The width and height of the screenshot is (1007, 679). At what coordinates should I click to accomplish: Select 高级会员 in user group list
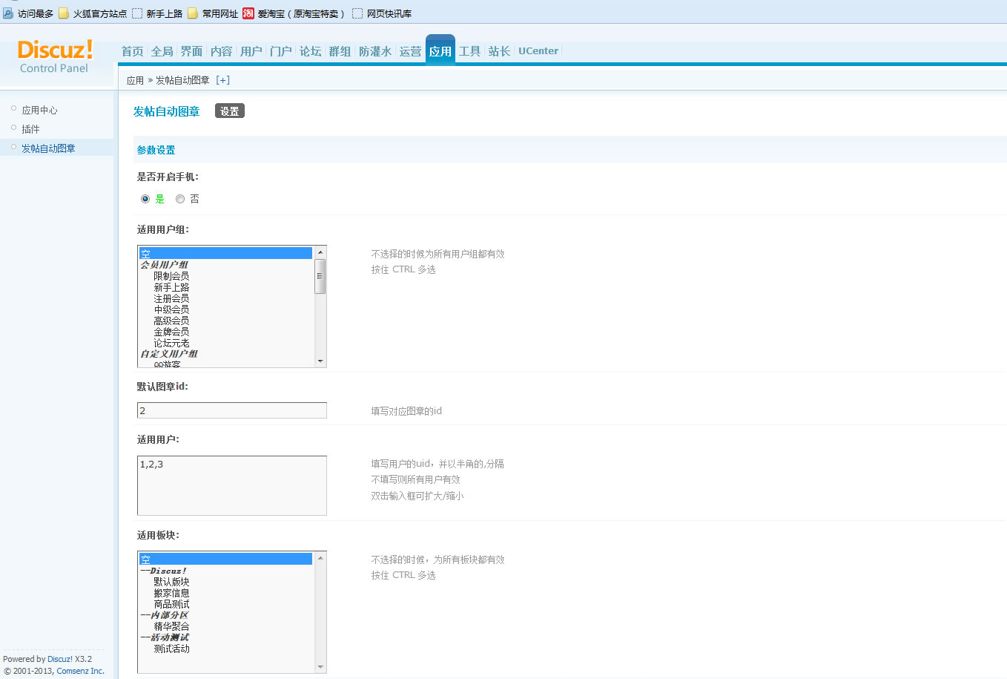tap(171, 321)
